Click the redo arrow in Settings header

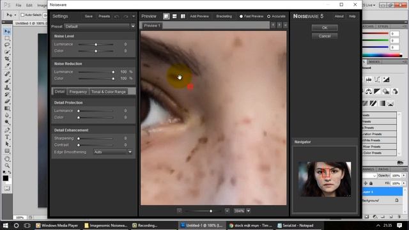click(x=126, y=17)
